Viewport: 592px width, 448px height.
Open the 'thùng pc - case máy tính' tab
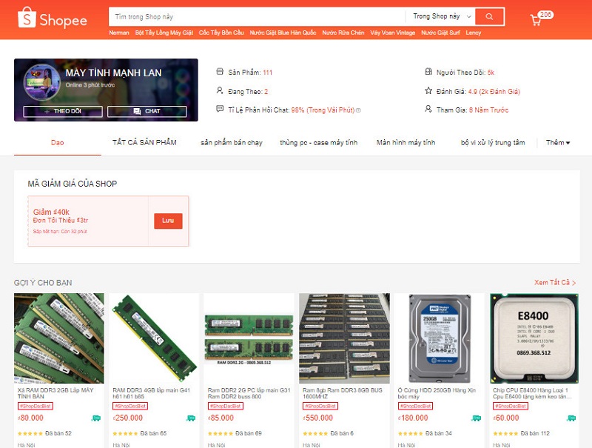(x=318, y=143)
